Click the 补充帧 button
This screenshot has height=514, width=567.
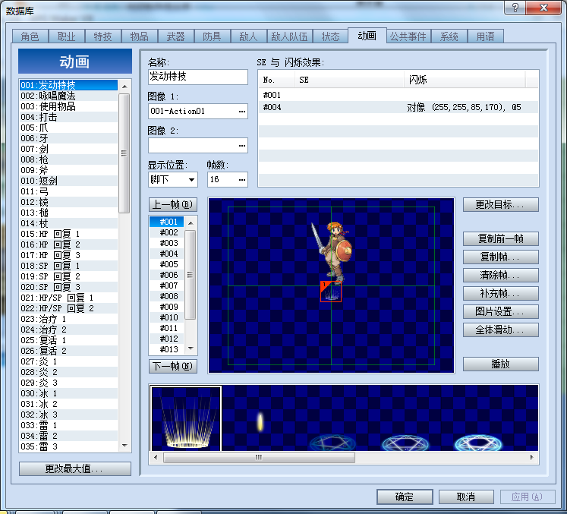500,293
